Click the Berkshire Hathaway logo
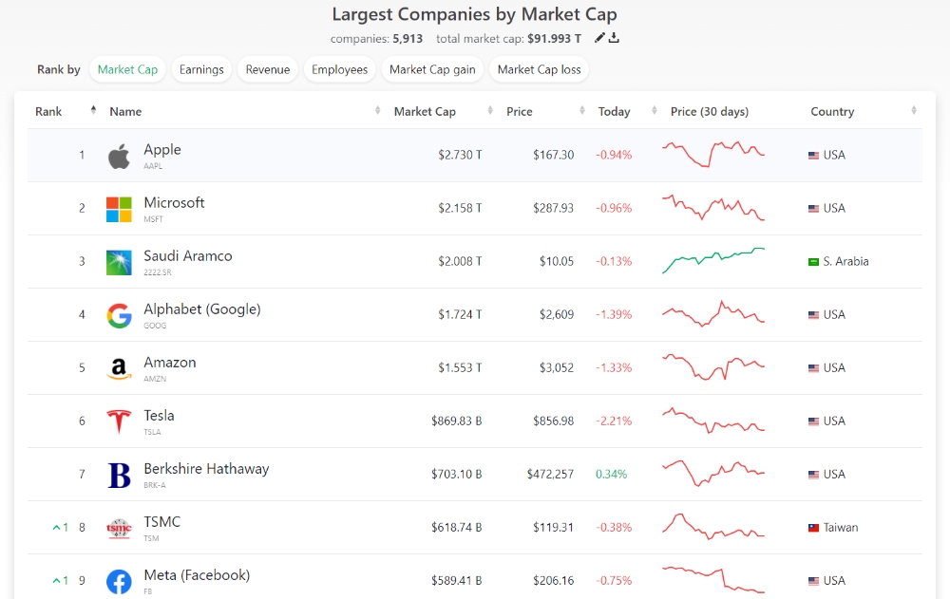The image size is (950, 599). pos(119,475)
